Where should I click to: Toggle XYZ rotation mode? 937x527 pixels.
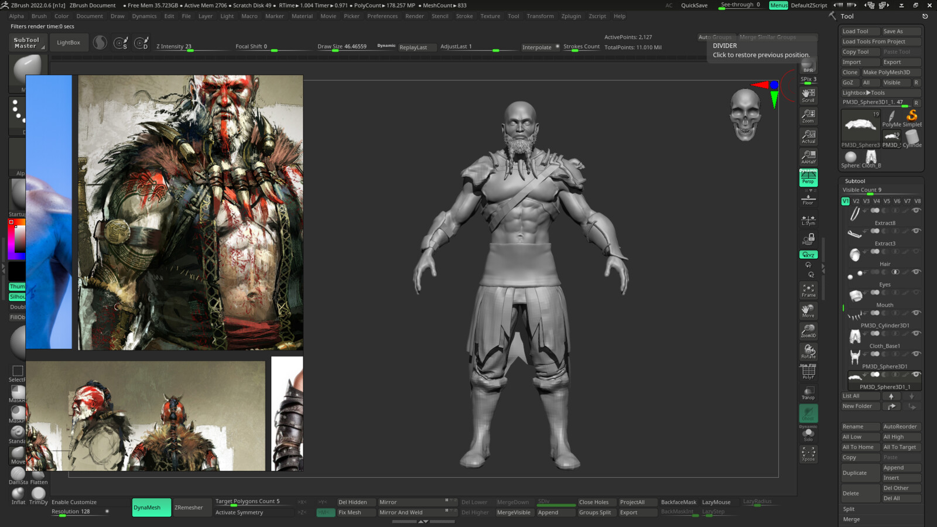click(808, 255)
